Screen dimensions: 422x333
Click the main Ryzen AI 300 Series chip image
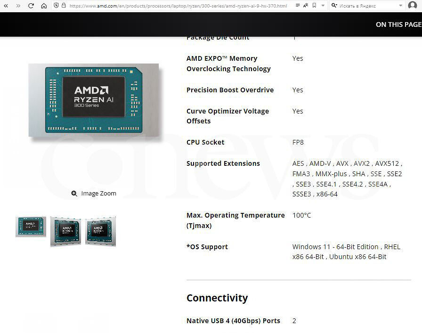tap(94, 100)
